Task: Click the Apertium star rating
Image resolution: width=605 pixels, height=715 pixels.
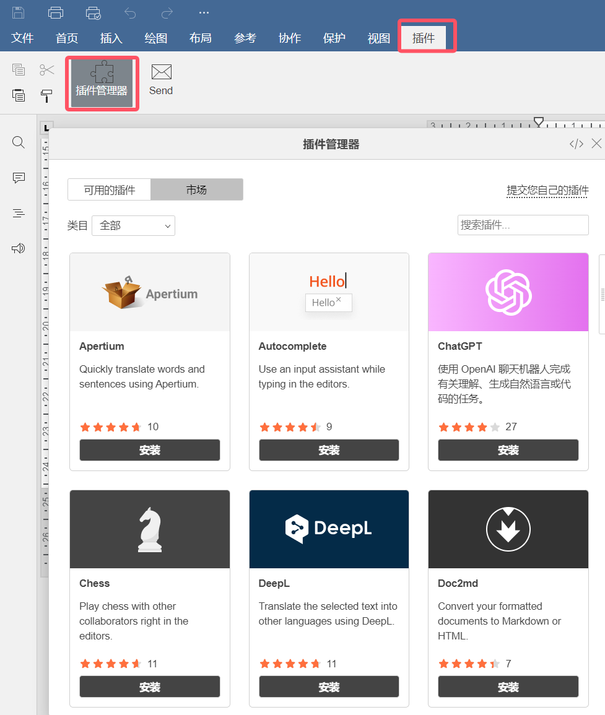Action: [110, 427]
